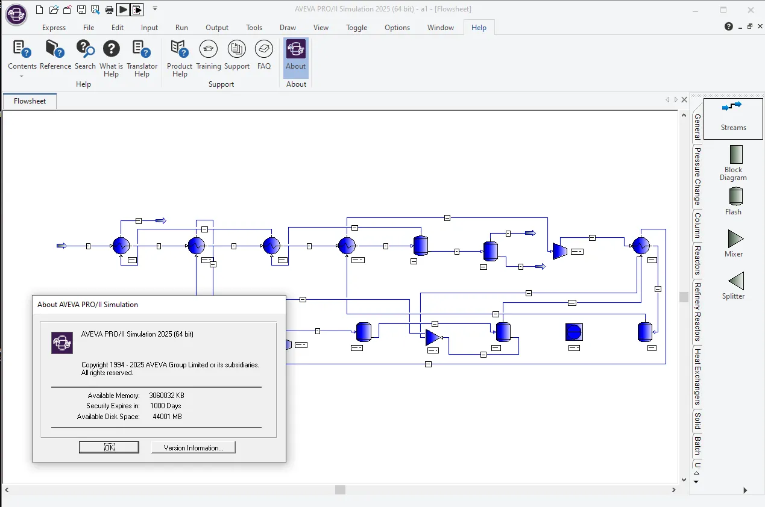Choose the Splitter unit from the palette

click(x=734, y=285)
